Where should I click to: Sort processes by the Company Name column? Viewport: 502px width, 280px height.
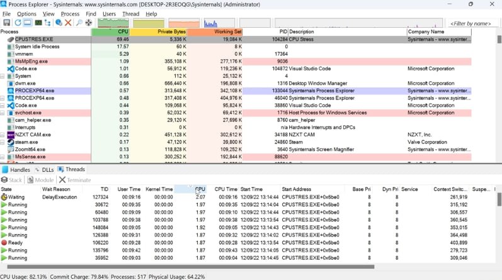click(439, 31)
